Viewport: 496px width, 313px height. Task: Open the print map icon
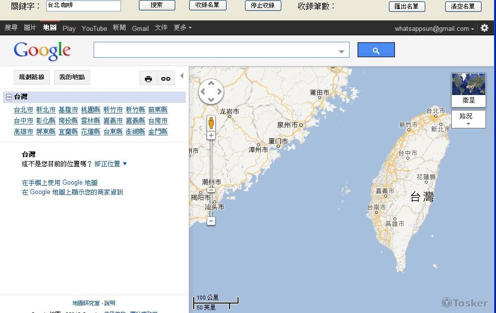(148, 78)
